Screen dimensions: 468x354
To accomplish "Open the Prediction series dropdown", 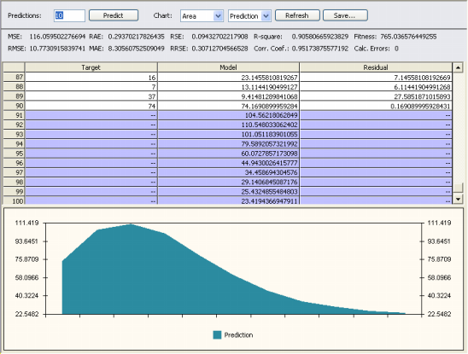I will pos(249,16).
